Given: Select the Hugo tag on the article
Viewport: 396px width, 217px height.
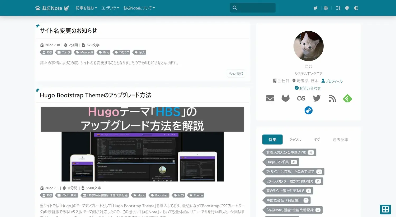Looking at the screenshot, I should [139, 195].
